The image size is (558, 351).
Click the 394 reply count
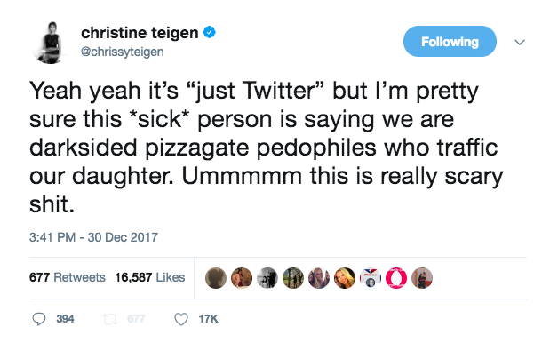[65, 319]
